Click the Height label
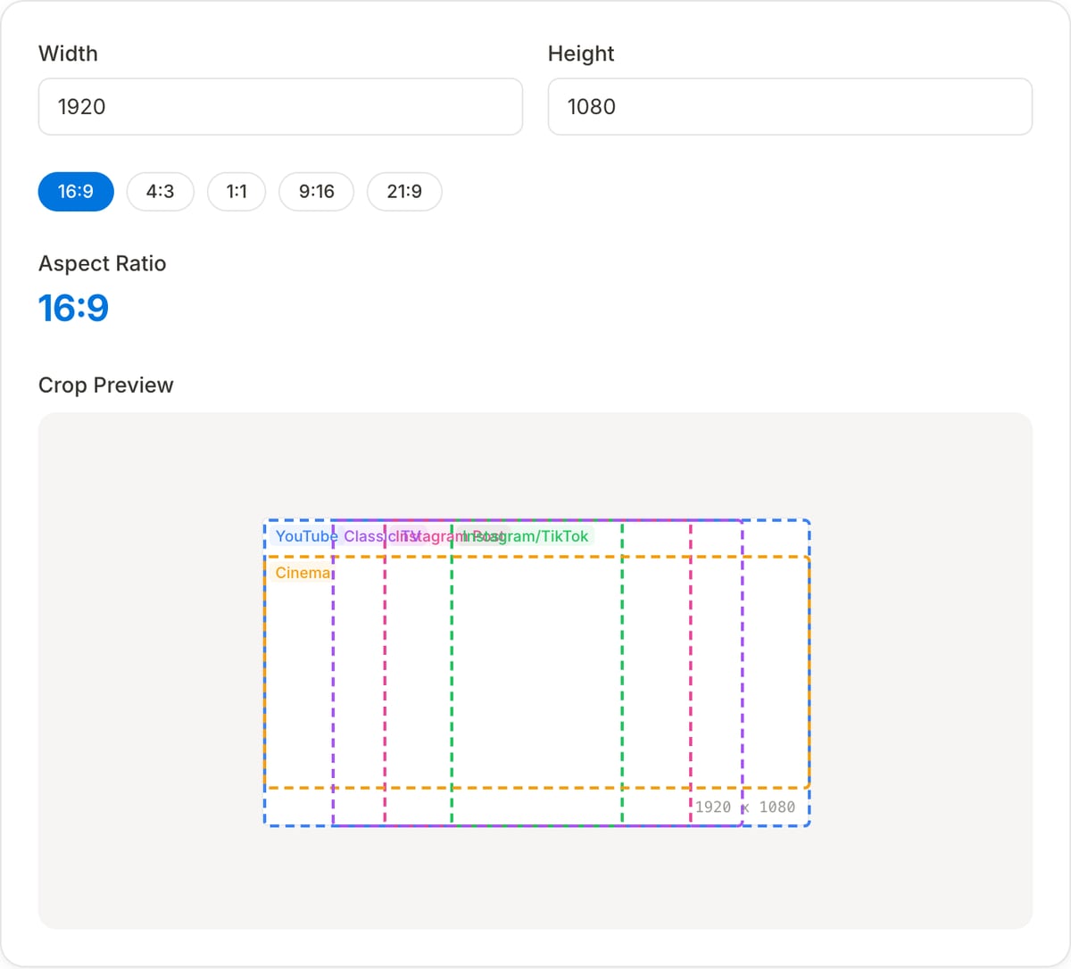Screen dimensions: 1071x969 tap(581, 54)
